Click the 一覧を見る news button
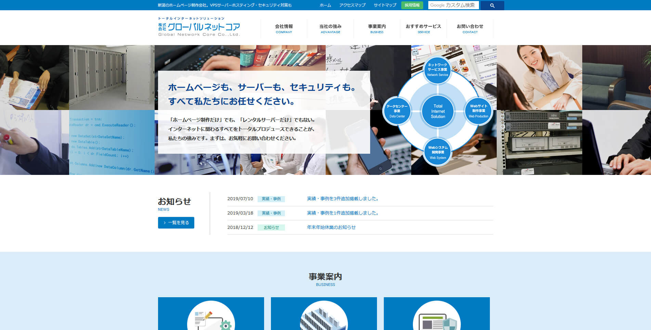Viewport: 651px width, 330px height. 176,223
